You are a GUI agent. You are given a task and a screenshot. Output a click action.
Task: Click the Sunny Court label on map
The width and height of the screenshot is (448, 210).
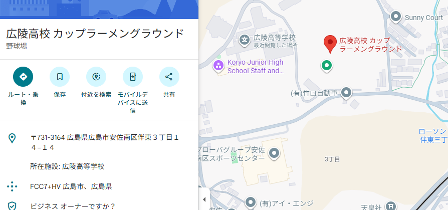pyautogui.click(x=424, y=18)
